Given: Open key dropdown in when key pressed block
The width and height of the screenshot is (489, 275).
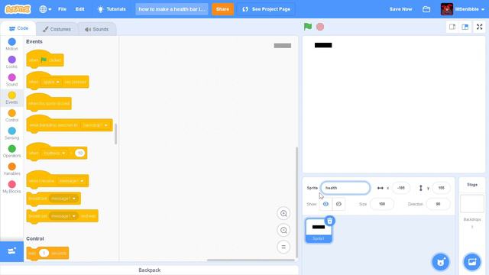Looking at the screenshot, I should pyautogui.click(x=51, y=82).
